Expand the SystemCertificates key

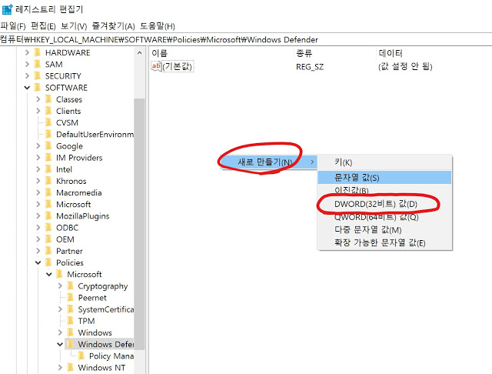60,309
